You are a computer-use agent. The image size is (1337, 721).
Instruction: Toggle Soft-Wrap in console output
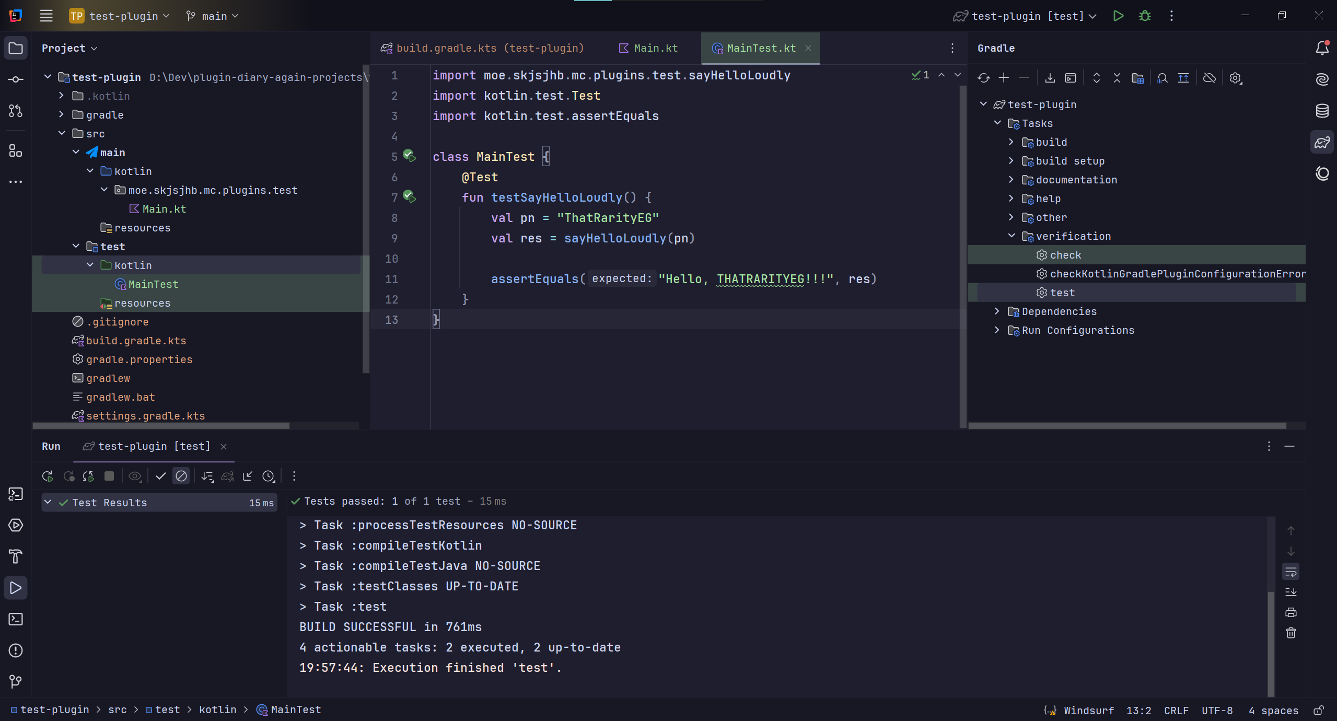(x=1291, y=572)
